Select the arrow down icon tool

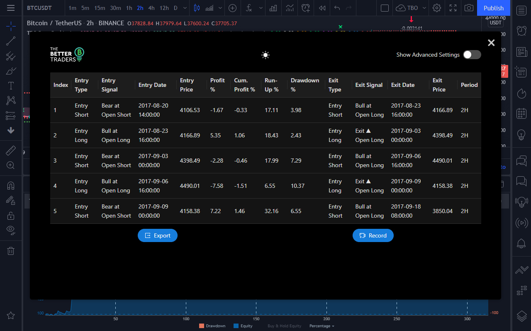pos(11,130)
